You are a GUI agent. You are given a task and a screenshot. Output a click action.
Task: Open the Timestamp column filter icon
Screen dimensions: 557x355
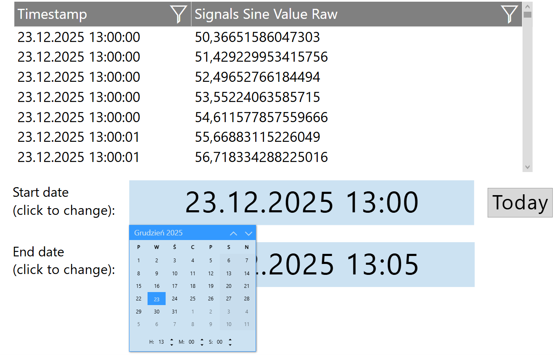point(178,14)
